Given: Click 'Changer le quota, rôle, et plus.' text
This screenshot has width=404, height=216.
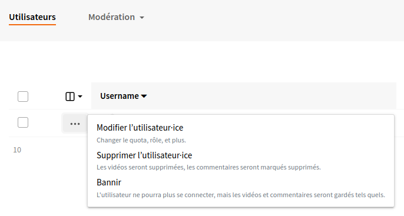Looking at the screenshot, I should [141, 140].
